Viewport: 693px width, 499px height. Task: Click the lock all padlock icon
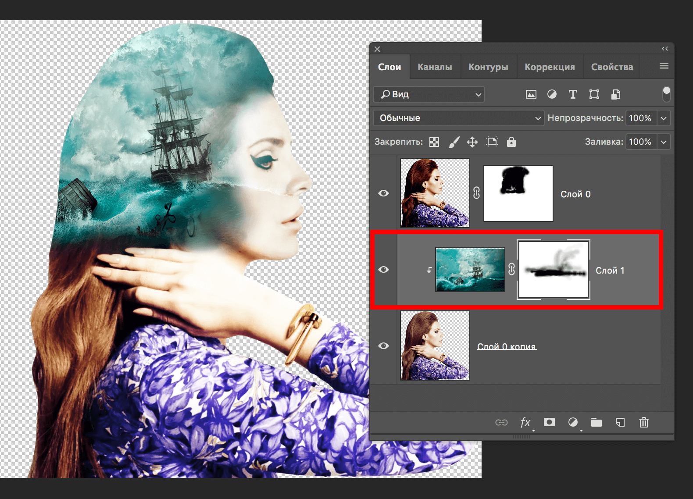point(511,142)
